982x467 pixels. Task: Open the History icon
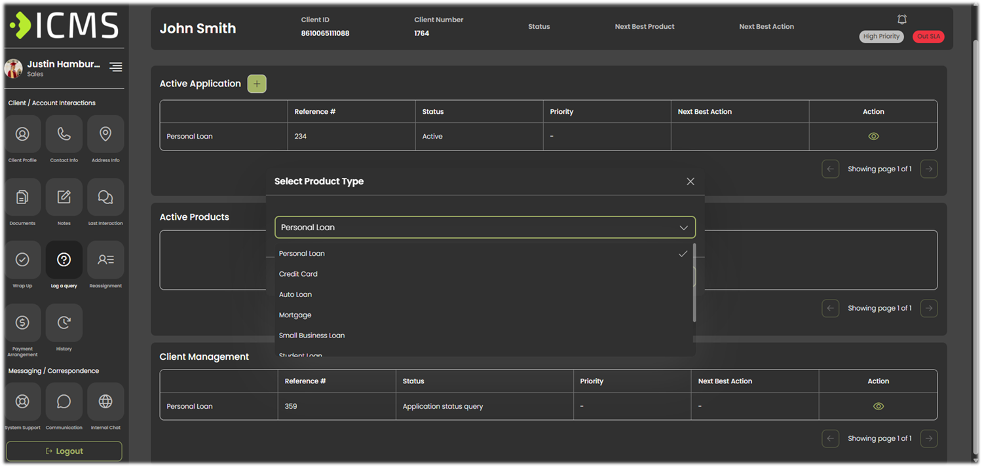[64, 322]
